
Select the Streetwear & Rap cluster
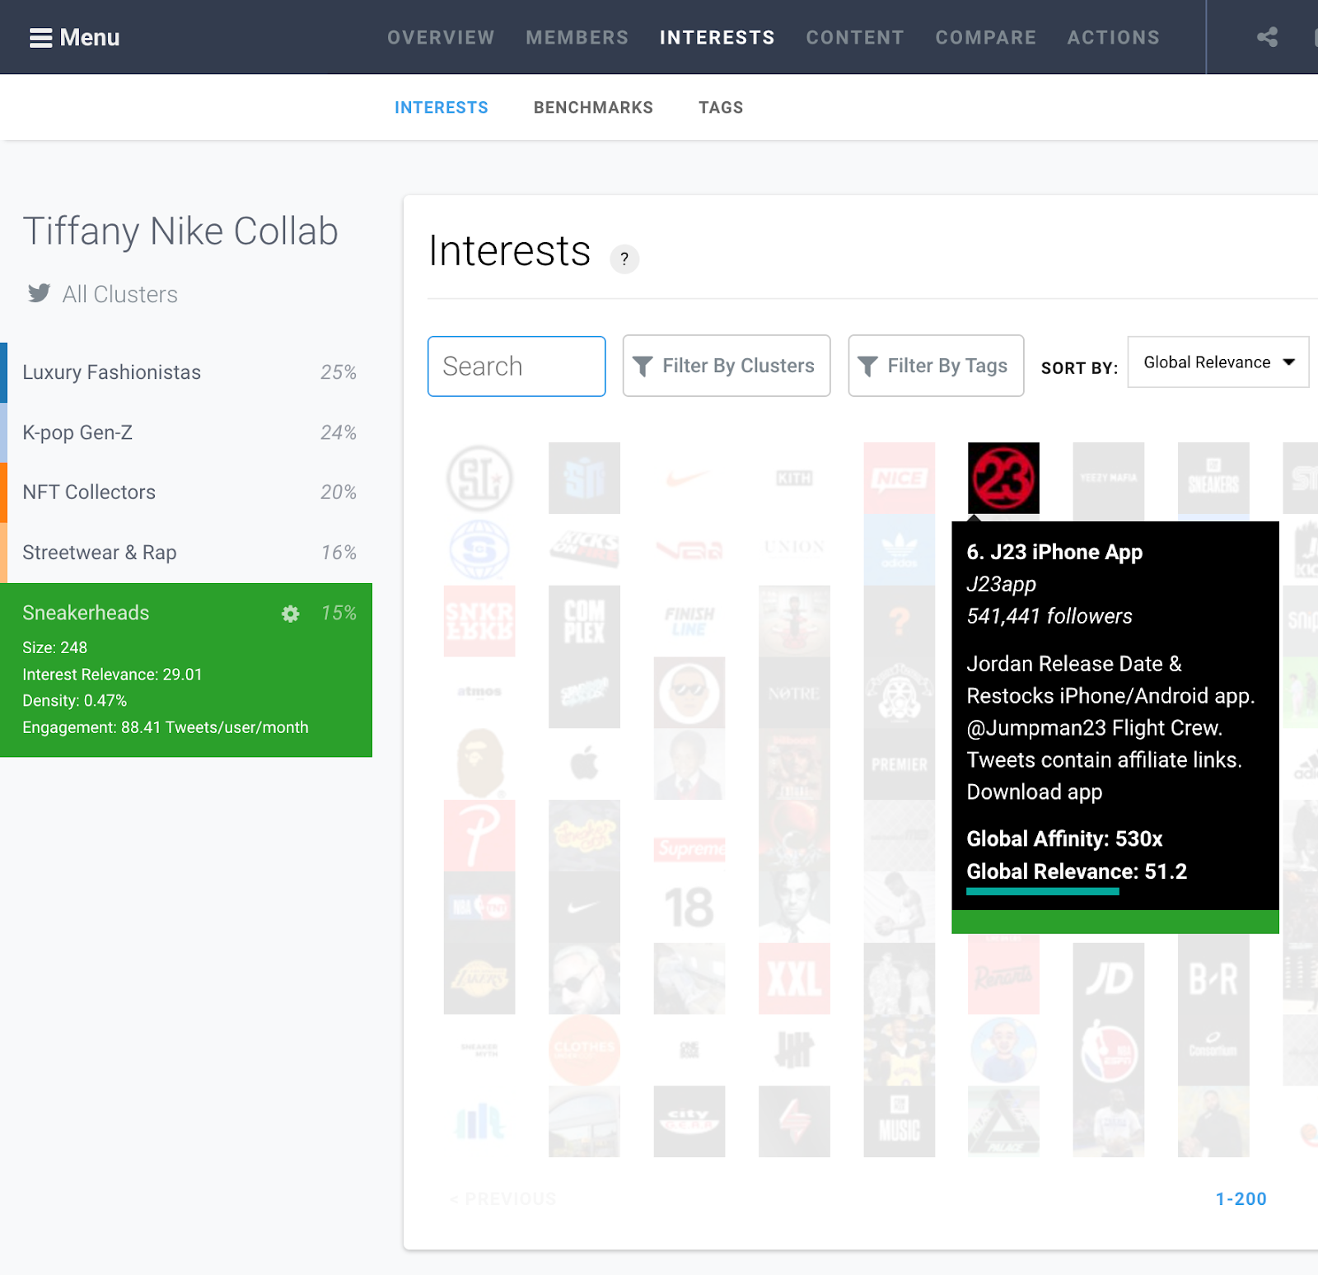186,553
